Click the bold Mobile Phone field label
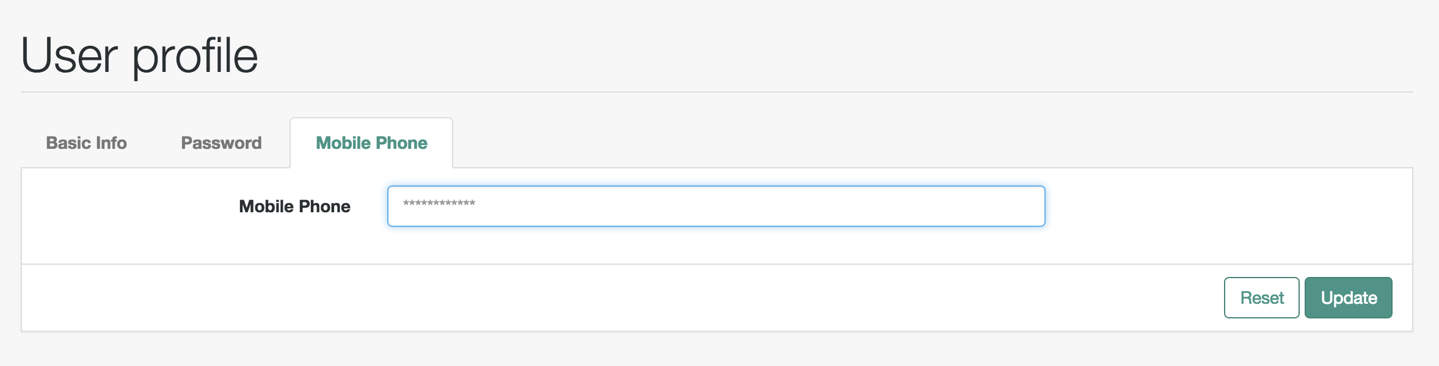Image resolution: width=1439 pixels, height=366 pixels. 294,206
